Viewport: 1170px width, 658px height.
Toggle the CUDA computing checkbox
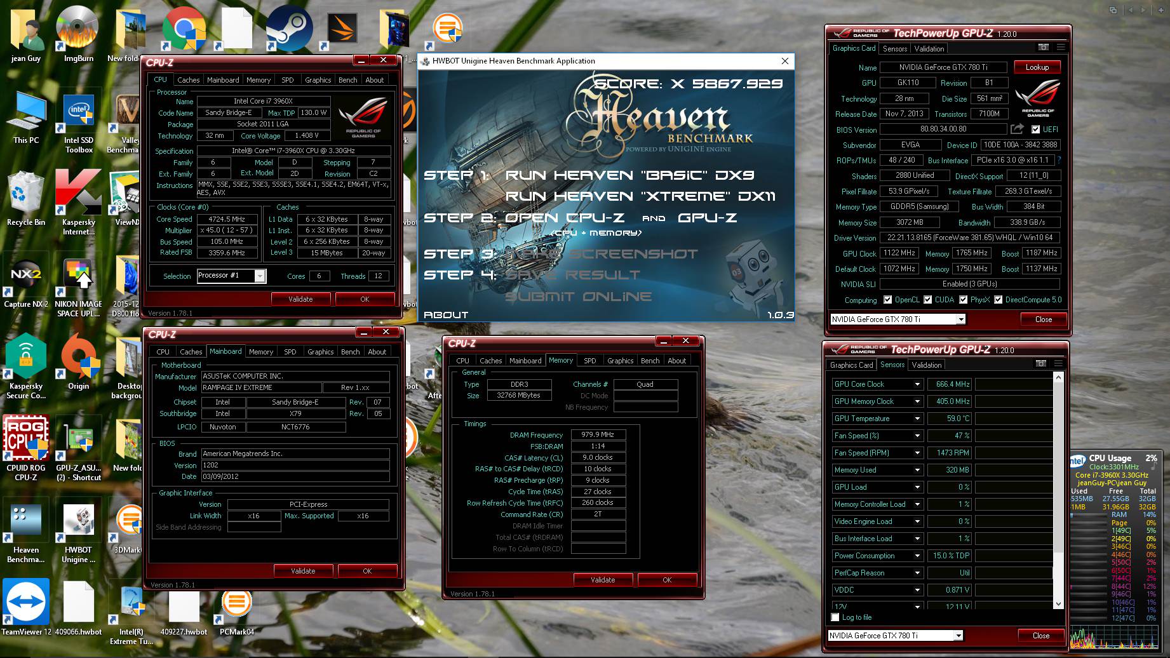928,300
